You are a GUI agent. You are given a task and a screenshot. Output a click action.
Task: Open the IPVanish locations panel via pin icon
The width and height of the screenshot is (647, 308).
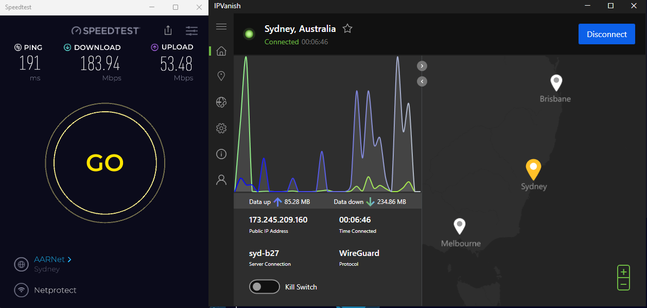(221, 76)
